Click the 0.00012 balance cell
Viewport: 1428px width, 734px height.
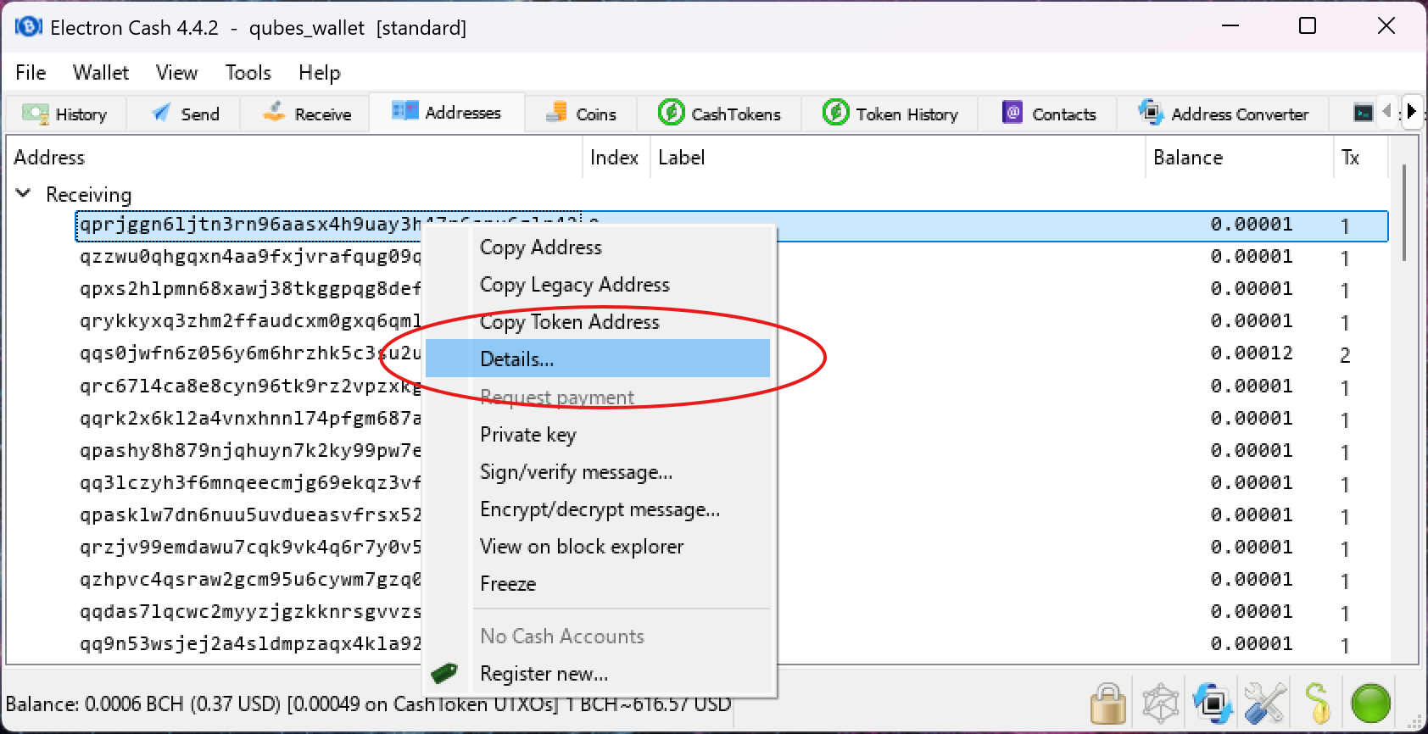(x=1252, y=353)
